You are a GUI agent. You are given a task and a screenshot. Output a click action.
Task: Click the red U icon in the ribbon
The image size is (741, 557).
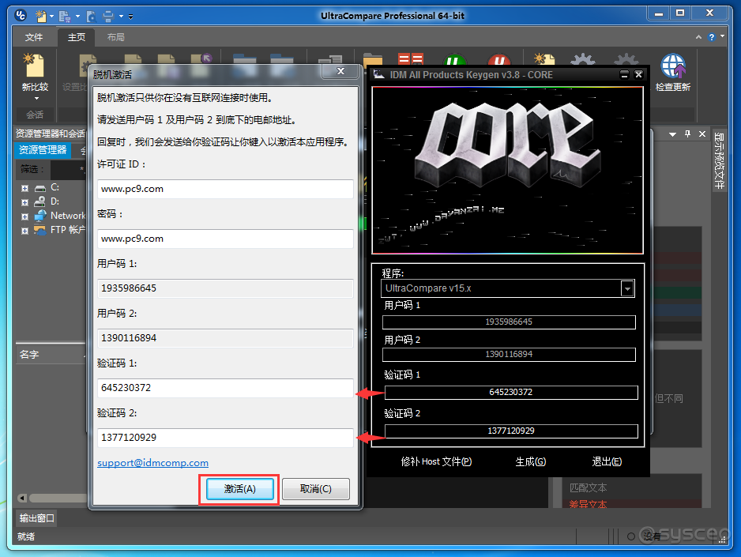tap(499, 61)
